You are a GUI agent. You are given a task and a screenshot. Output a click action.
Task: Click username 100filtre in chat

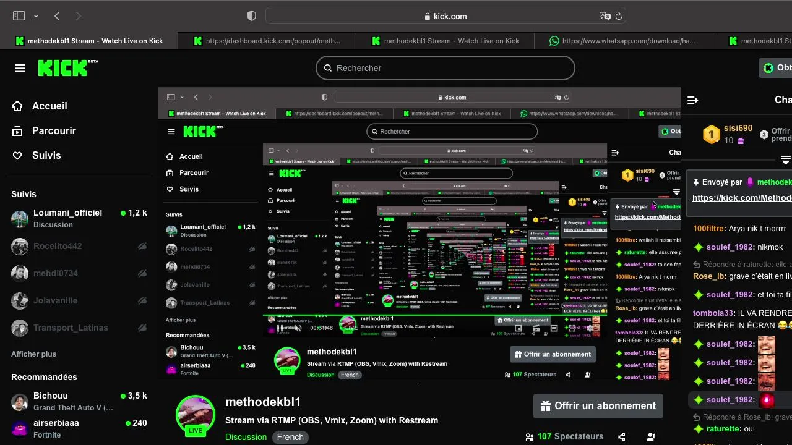point(708,228)
